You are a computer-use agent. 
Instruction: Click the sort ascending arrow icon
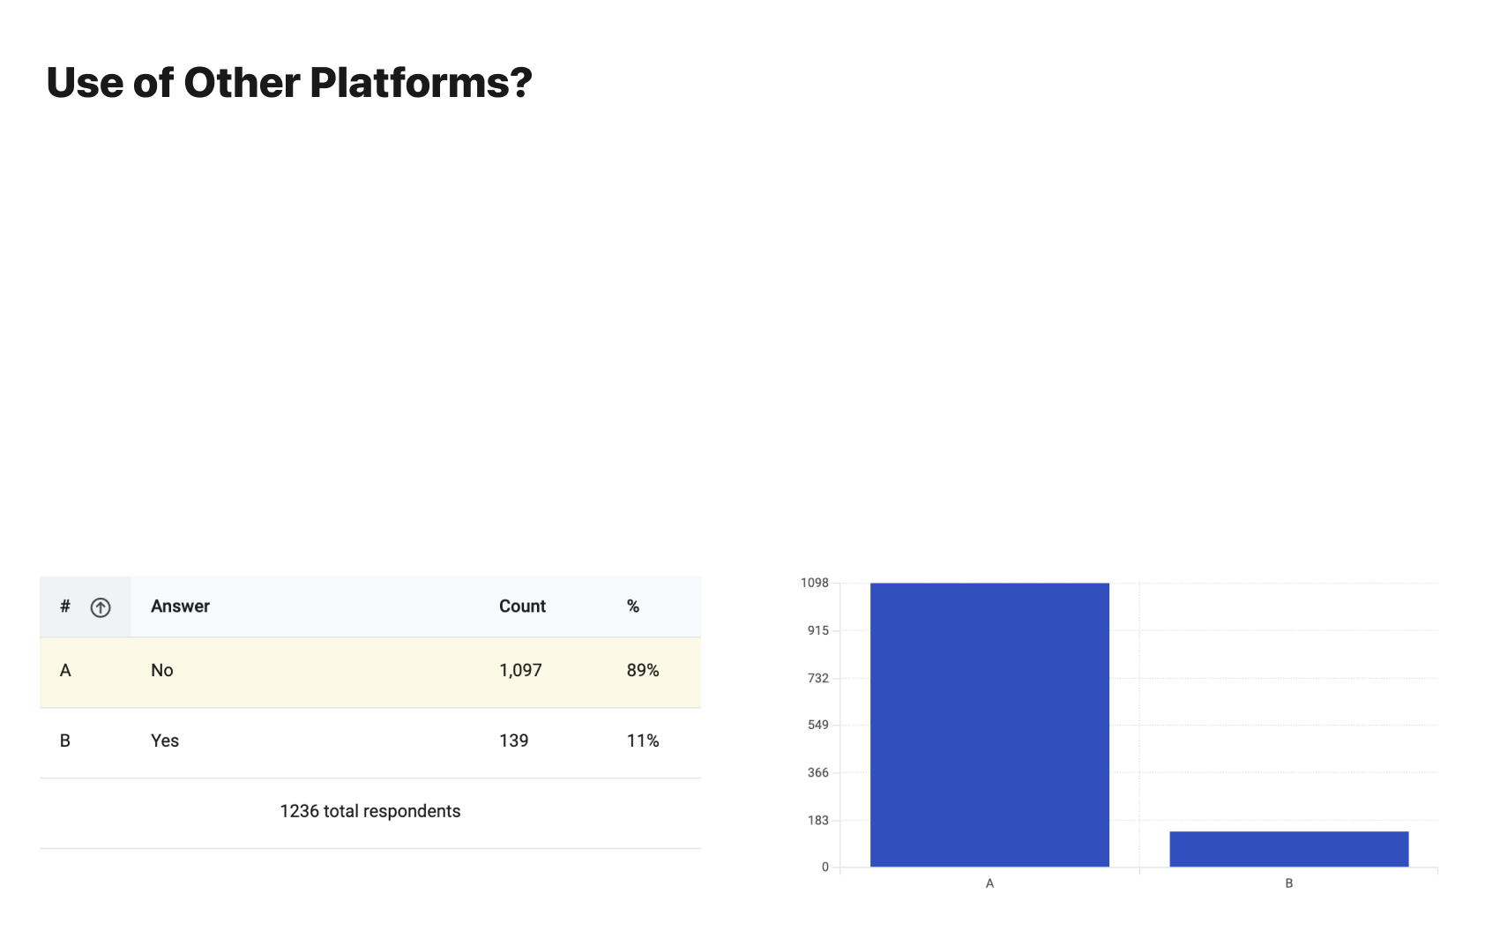[101, 607]
